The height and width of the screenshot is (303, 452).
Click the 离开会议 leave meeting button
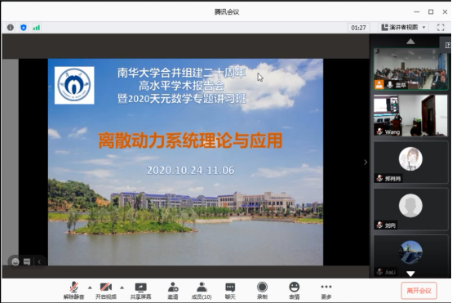point(419,291)
